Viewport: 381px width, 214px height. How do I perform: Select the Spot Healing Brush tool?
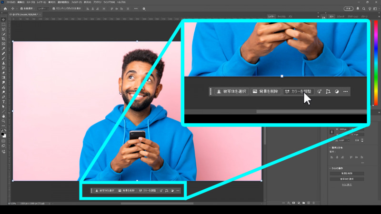3,53
